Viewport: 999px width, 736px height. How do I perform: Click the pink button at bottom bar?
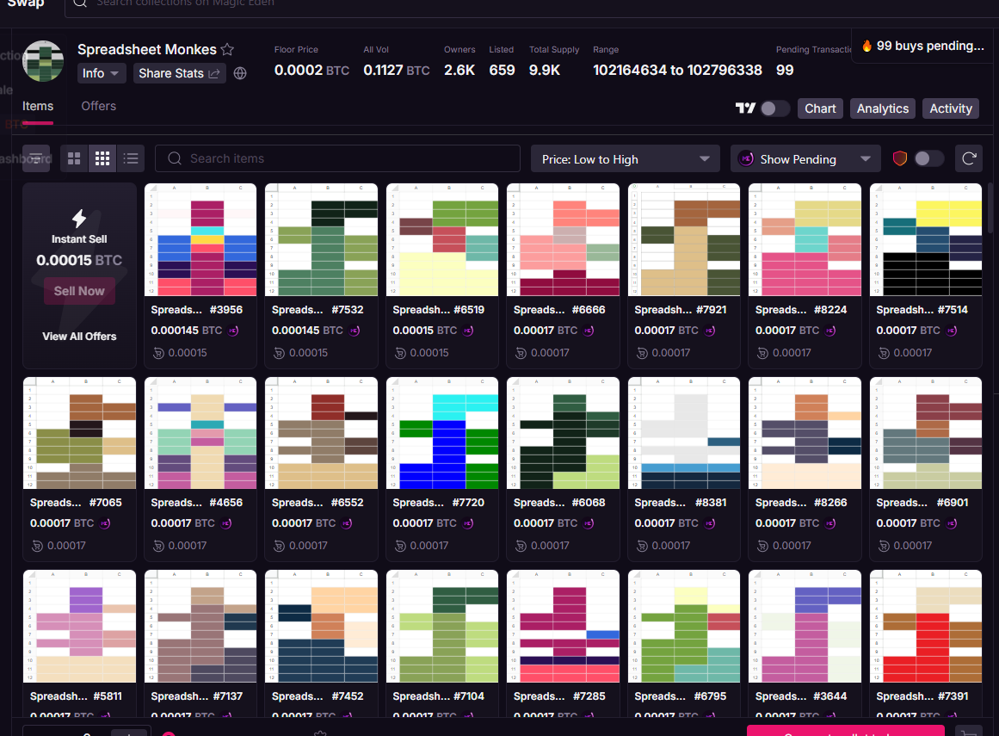[x=846, y=731]
